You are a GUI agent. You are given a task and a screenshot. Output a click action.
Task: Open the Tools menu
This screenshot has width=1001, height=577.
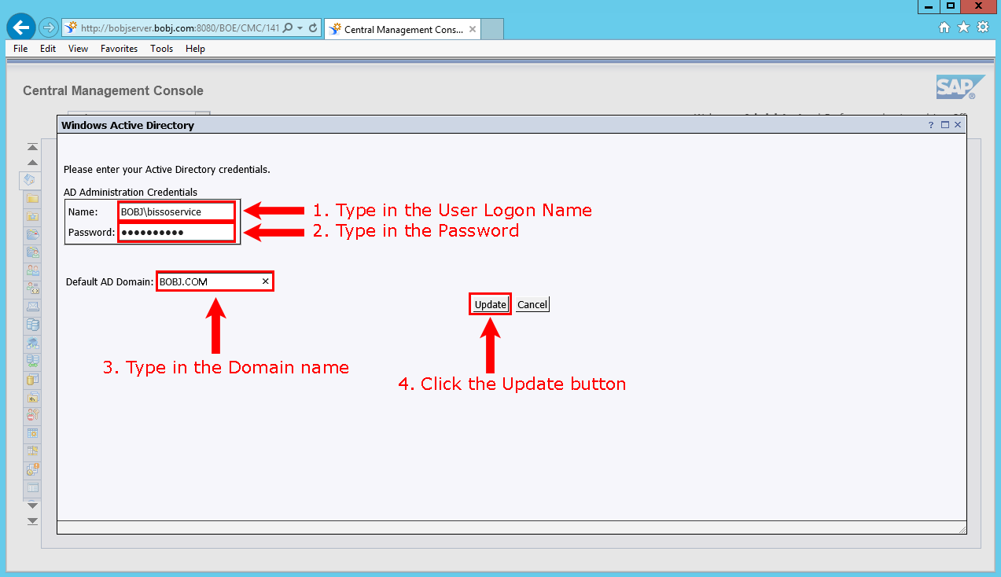pos(161,49)
